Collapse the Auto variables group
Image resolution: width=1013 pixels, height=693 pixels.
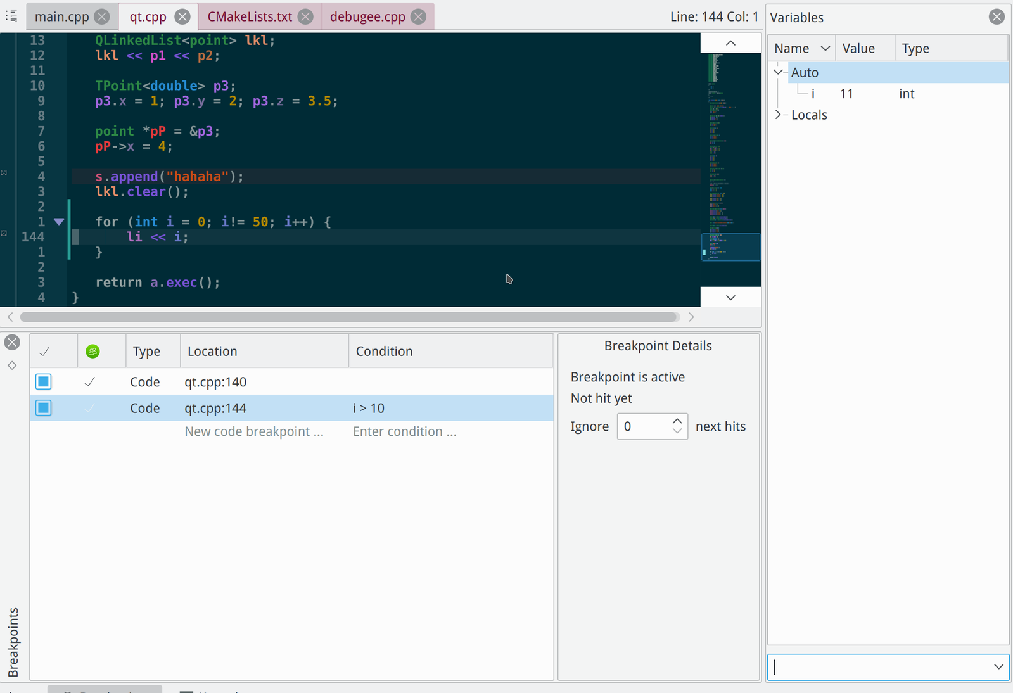click(778, 72)
